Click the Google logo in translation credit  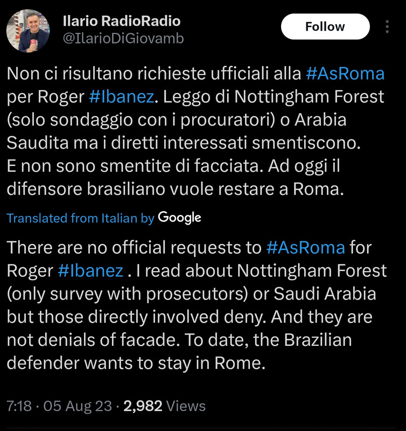tap(179, 218)
